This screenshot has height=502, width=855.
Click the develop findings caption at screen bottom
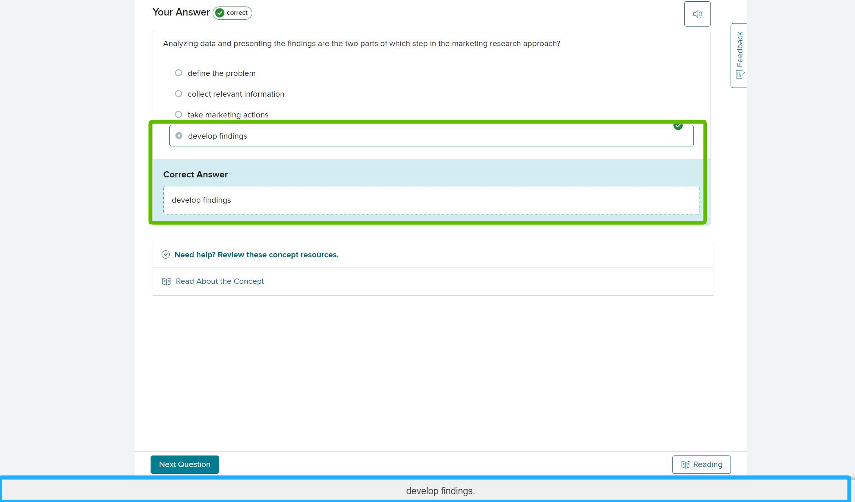click(440, 491)
